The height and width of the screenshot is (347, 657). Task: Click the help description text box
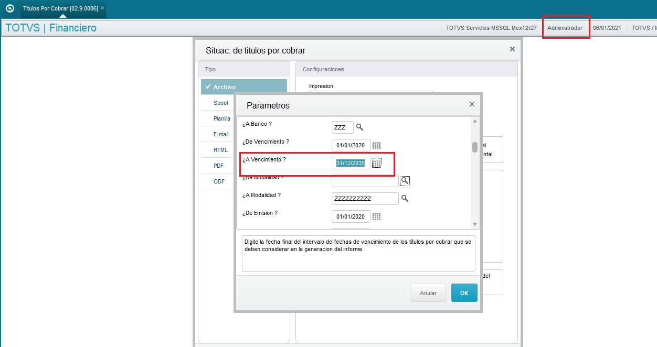pos(358,253)
